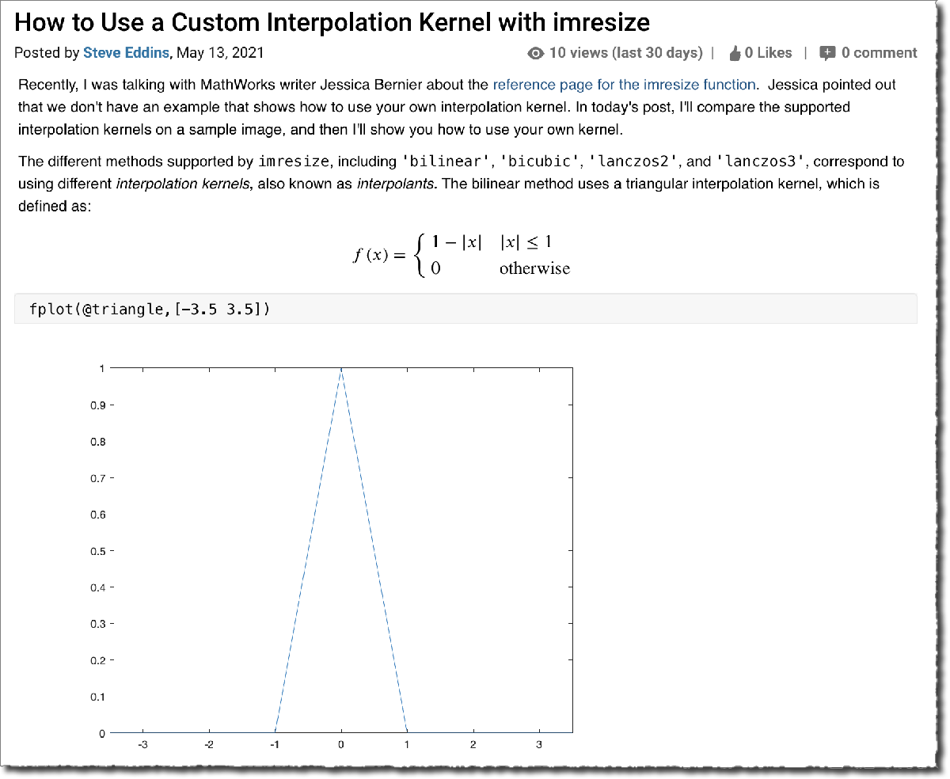
Task: Click the fplot(@triangle) code block
Action: [150, 309]
